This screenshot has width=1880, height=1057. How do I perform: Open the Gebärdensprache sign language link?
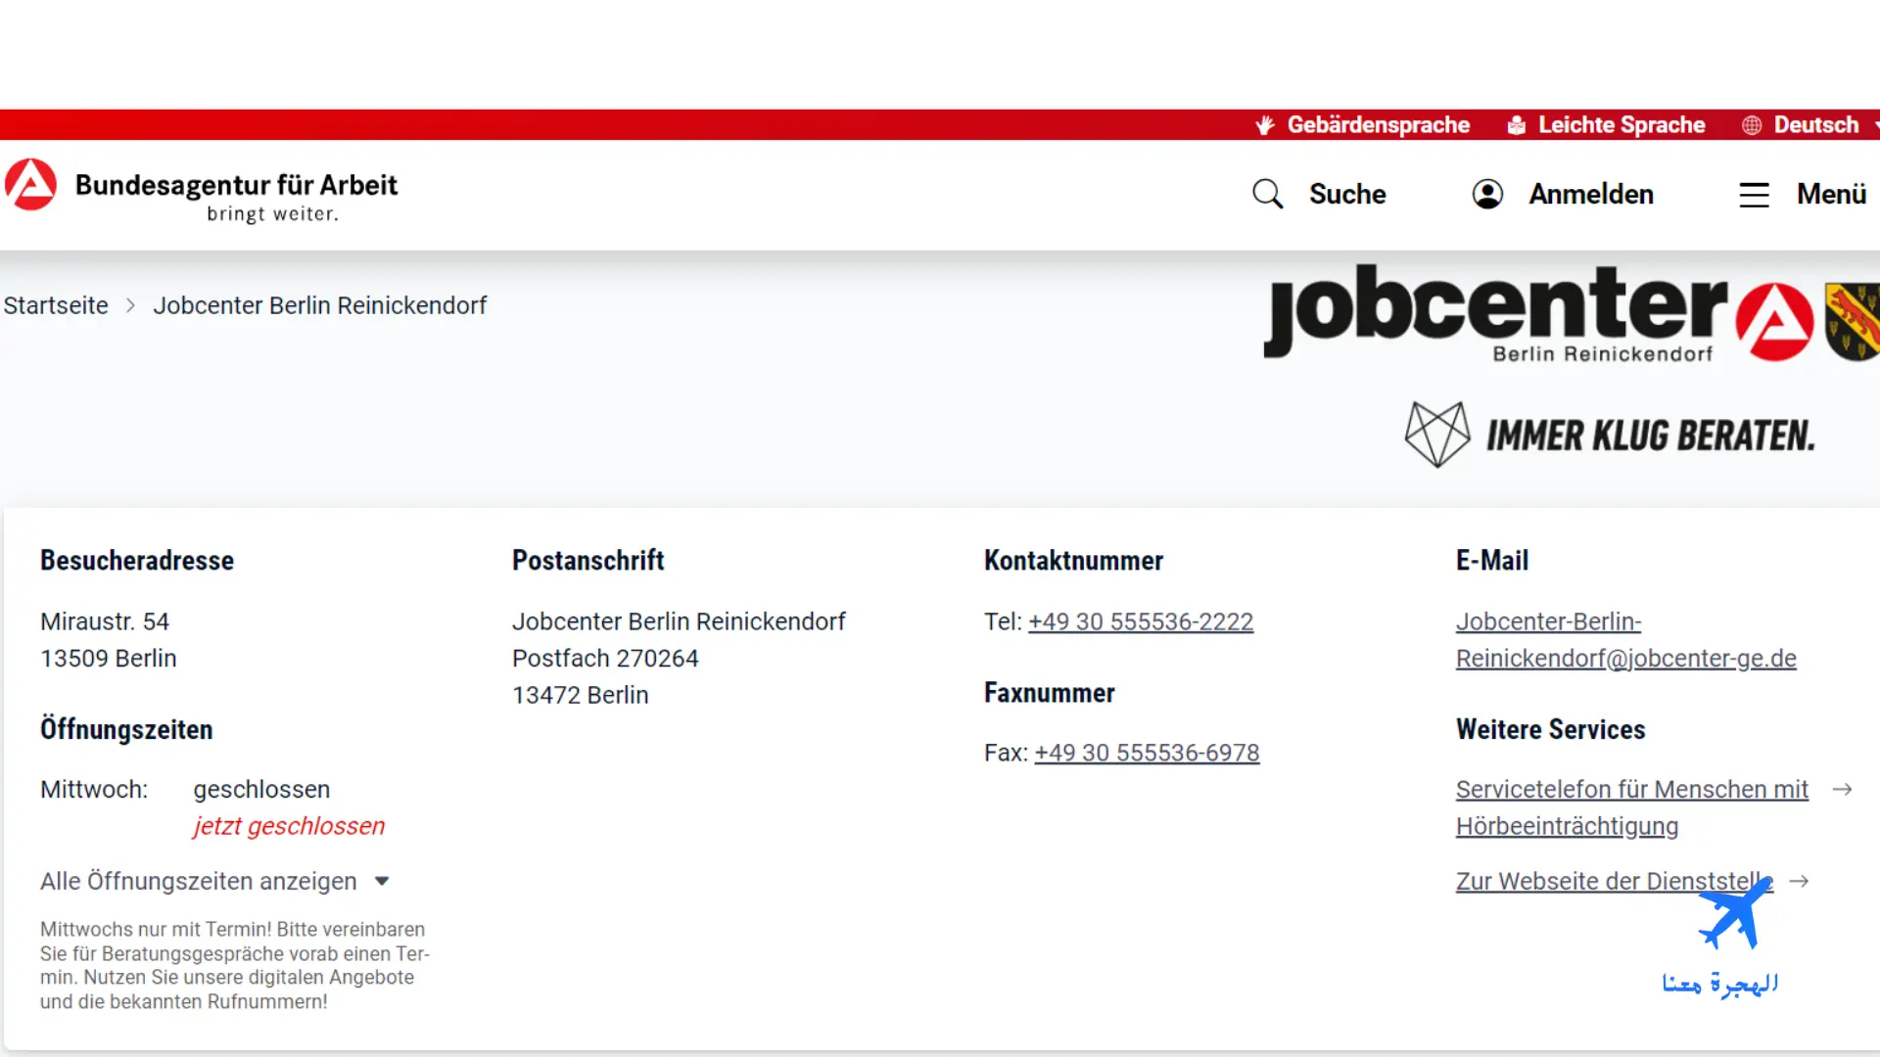1378,124
